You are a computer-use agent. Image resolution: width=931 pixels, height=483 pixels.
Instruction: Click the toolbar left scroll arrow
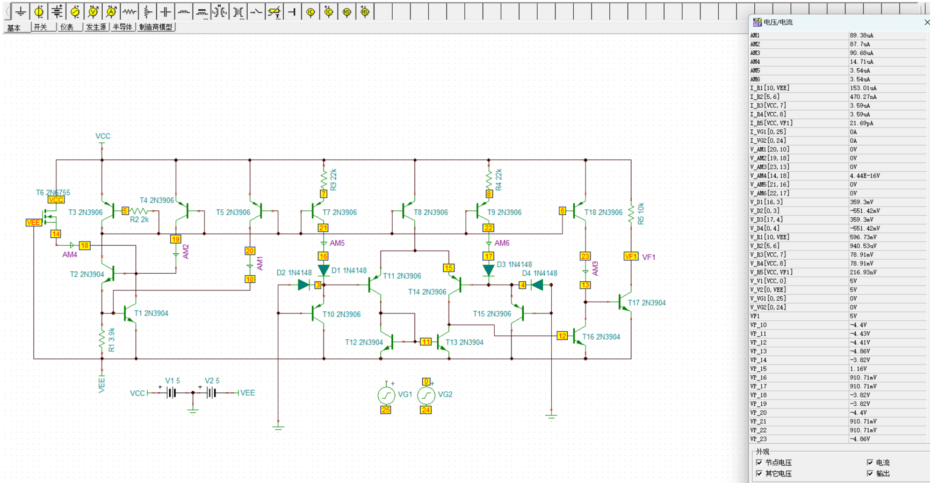point(7,11)
